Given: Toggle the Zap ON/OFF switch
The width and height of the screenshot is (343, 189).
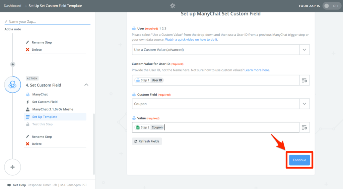Looking at the screenshot, I should pyautogui.click(x=332, y=6).
